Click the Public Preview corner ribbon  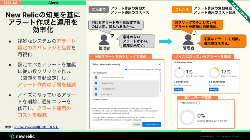tap(240, 11)
